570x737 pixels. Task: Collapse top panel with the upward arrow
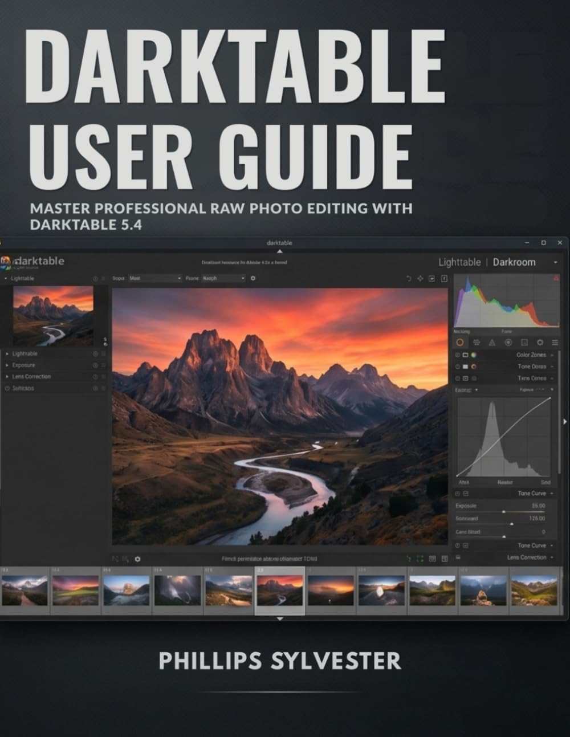[x=279, y=251]
